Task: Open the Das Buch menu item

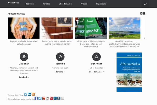Action: 30,4
